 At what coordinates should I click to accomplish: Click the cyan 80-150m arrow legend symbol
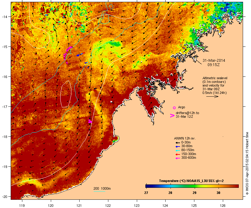(x=178, y=150)
